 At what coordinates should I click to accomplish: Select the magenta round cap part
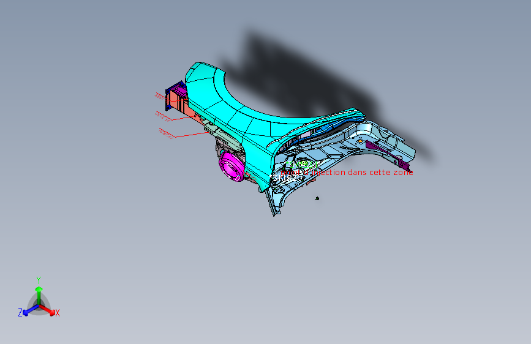(232, 166)
